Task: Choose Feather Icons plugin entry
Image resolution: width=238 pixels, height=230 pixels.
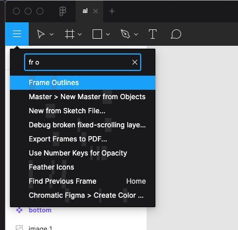Action: tap(83, 167)
